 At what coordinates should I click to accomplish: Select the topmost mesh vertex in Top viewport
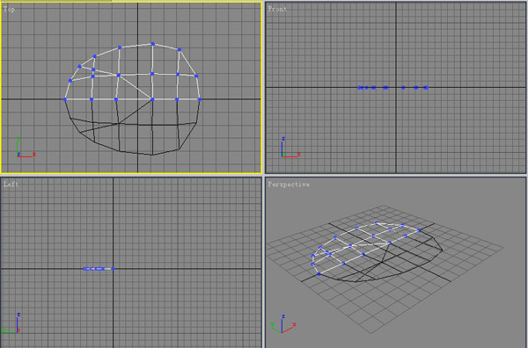point(153,44)
